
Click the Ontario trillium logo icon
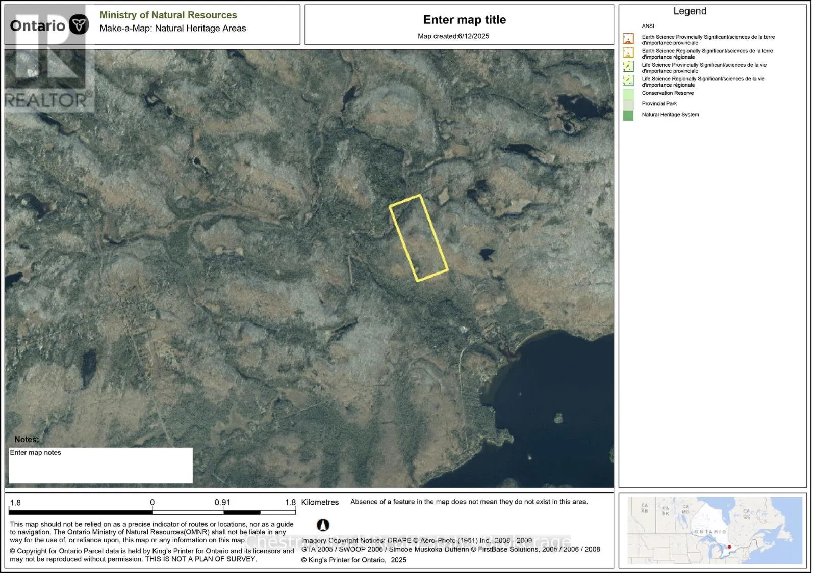[79, 24]
